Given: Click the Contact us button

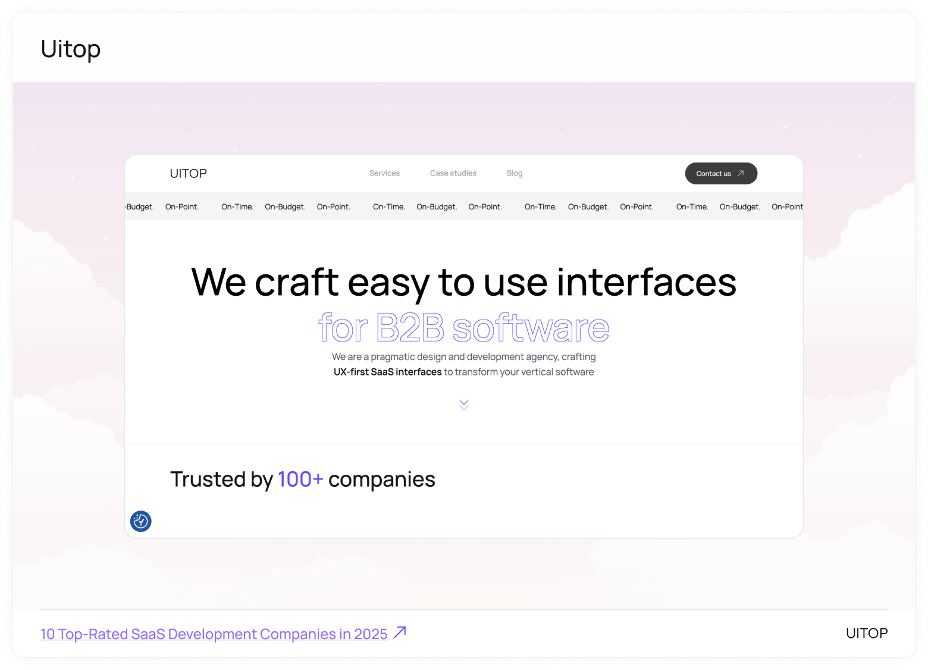Looking at the screenshot, I should 721,173.
